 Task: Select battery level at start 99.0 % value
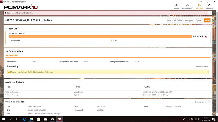click(x=86, y=62)
